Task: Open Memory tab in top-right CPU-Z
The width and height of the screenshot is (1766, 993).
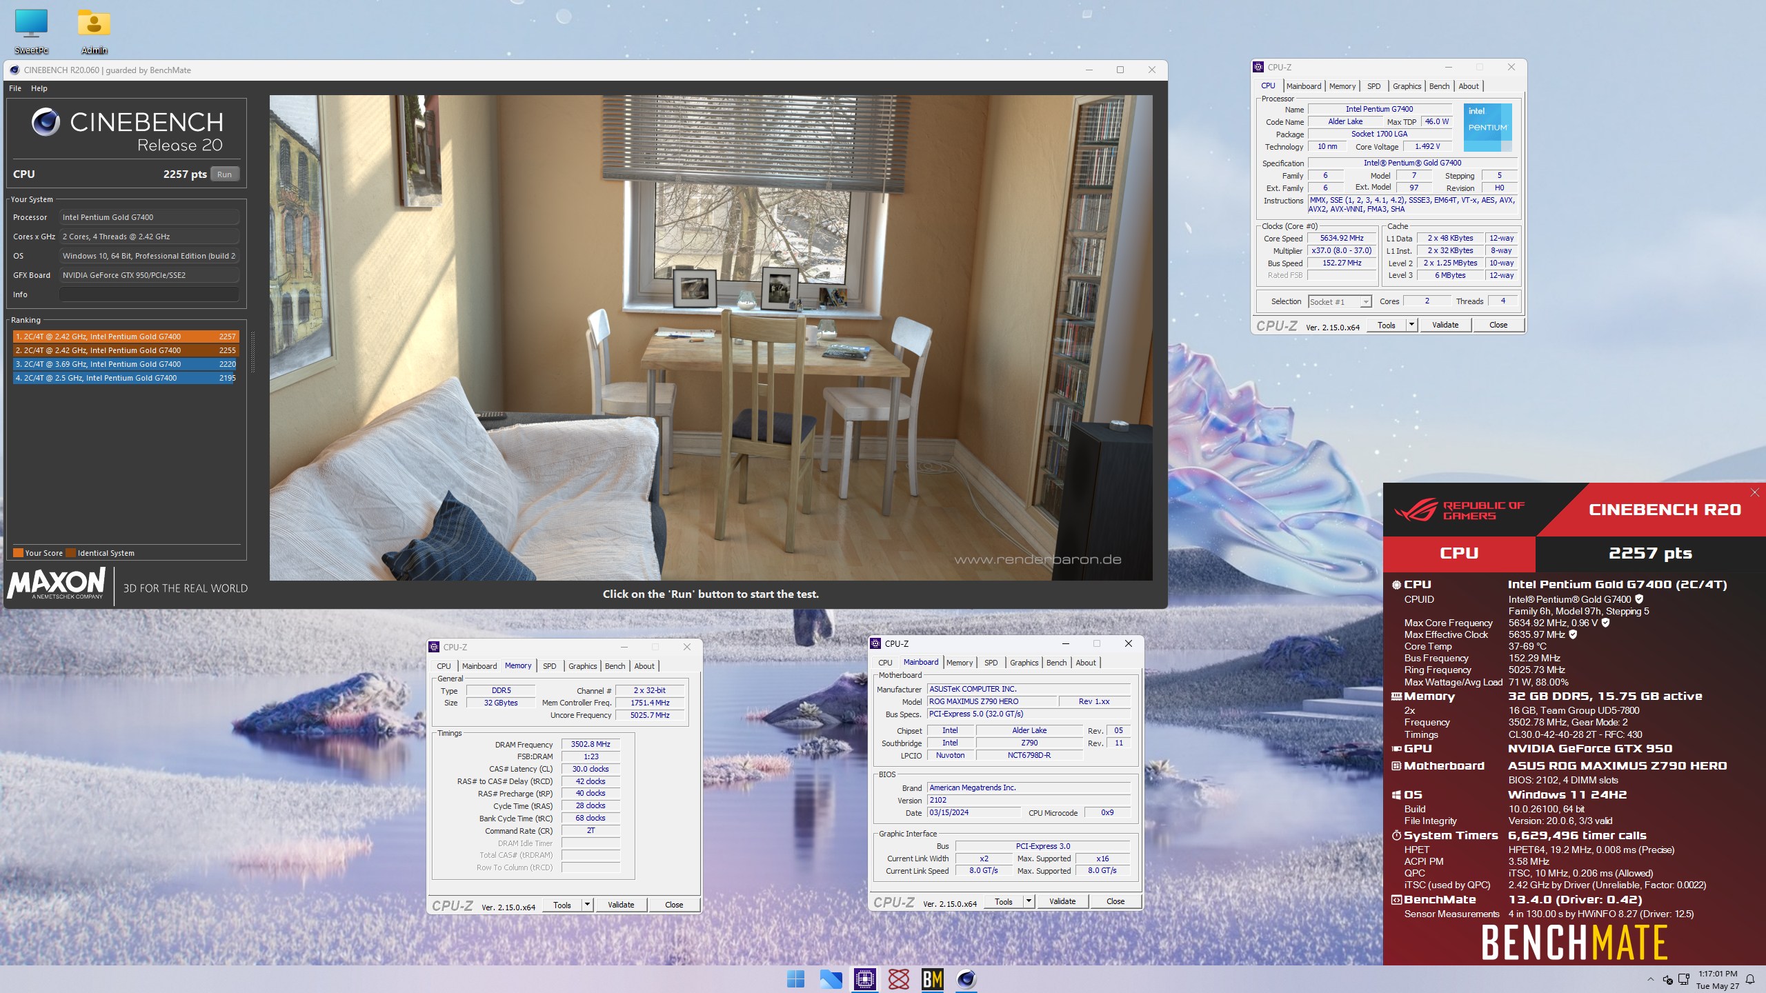Action: coord(1342,86)
